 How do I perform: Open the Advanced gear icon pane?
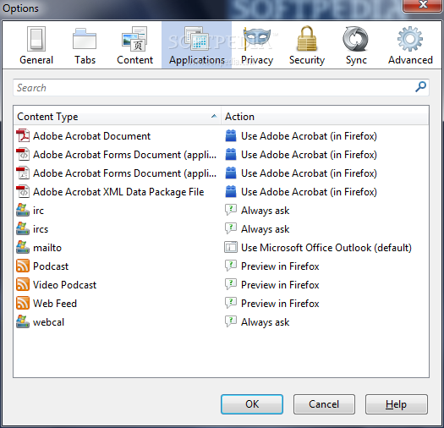click(410, 39)
